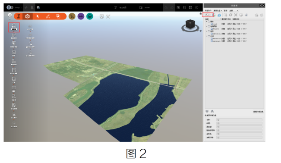This screenshot has width=281, height=163.
Task: Click the Zhenyu Li user avatar
Action: point(9,7)
